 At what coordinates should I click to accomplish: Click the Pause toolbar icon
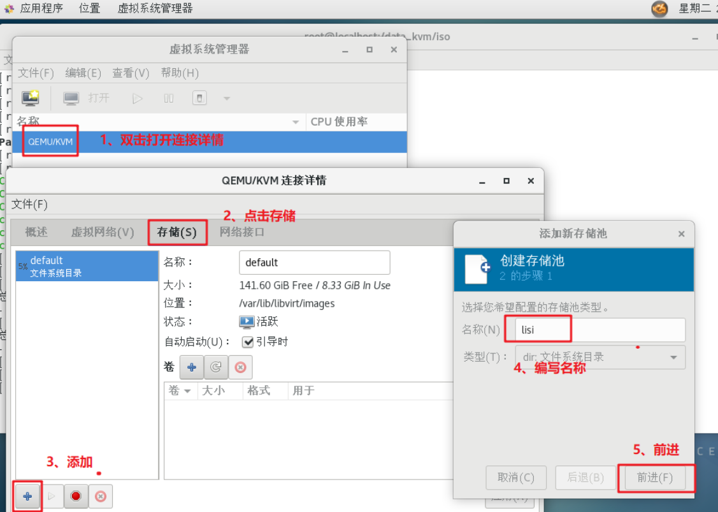click(168, 98)
